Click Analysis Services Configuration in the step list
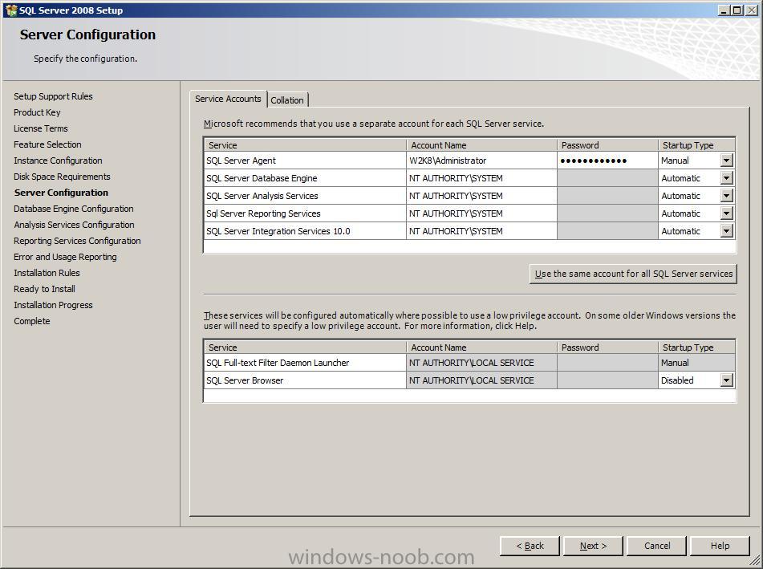763x569 pixels. (74, 225)
